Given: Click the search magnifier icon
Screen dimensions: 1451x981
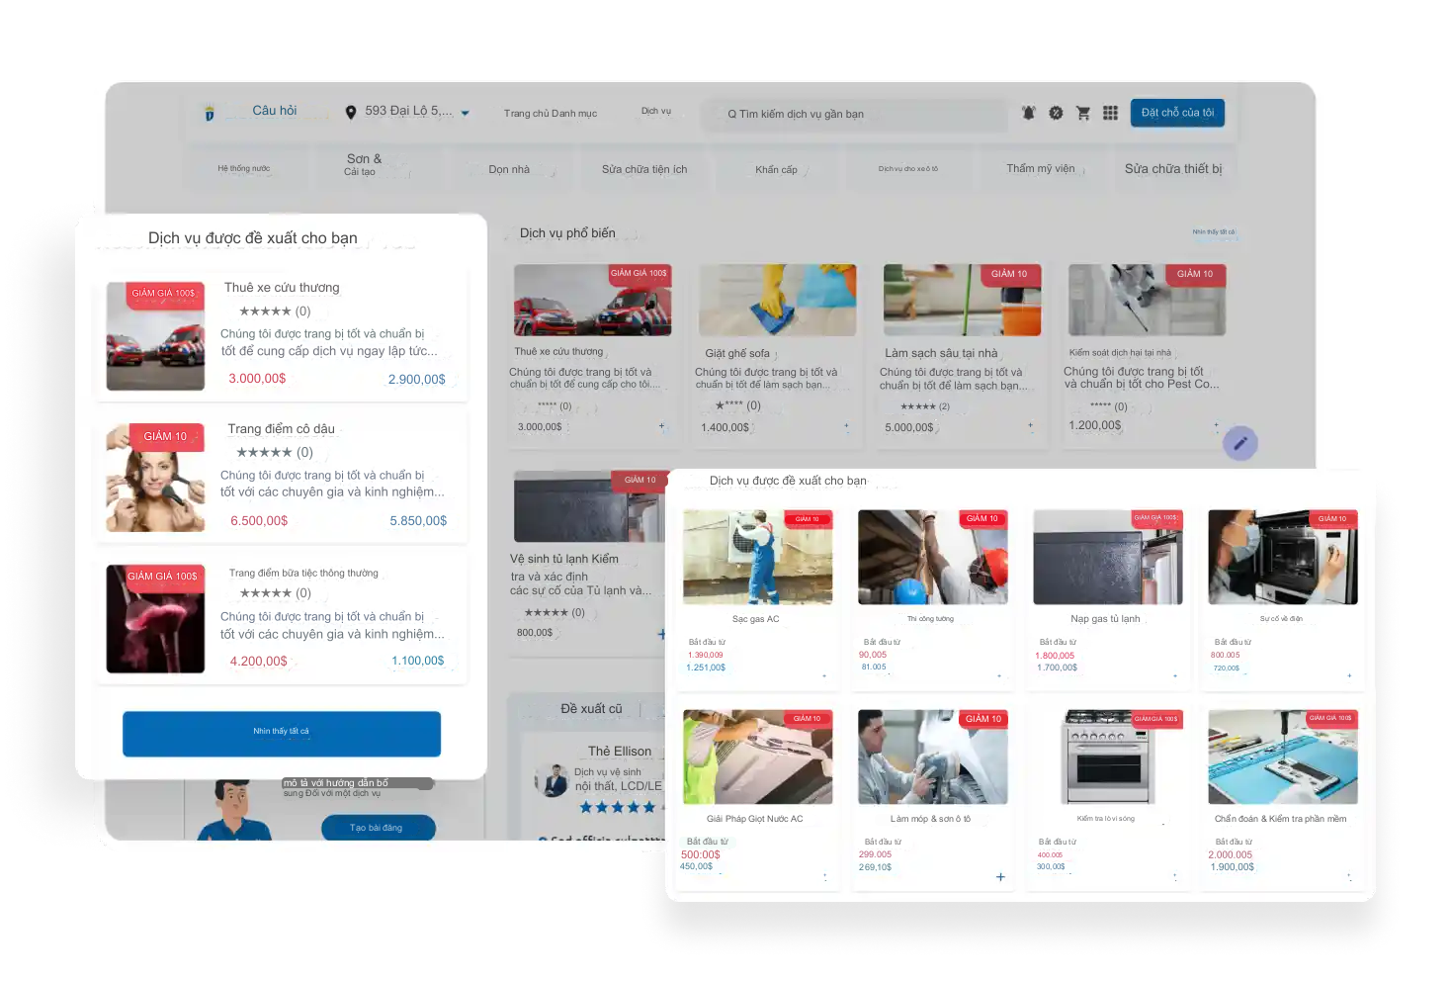Looking at the screenshot, I should pyautogui.click(x=732, y=114).
